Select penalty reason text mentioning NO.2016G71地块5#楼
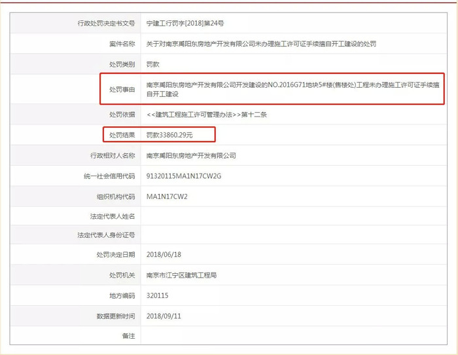The image size is (458, 355). click(x=292, y=90)
